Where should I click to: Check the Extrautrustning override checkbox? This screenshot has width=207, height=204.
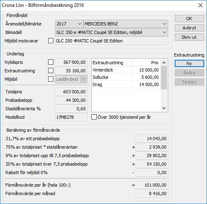coord(51,71)
